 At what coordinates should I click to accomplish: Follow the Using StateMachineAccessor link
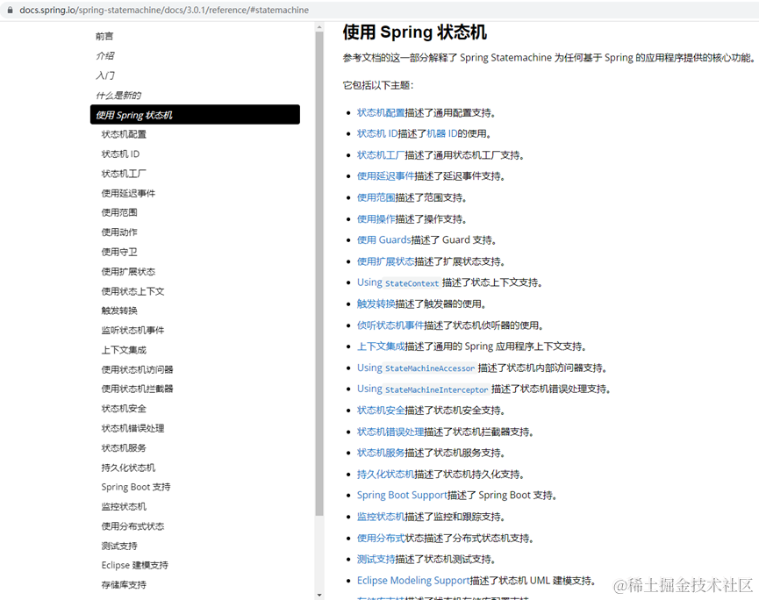417,368
